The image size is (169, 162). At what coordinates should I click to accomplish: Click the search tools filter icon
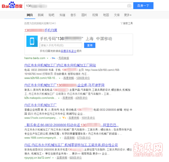[x=122, y=23]
